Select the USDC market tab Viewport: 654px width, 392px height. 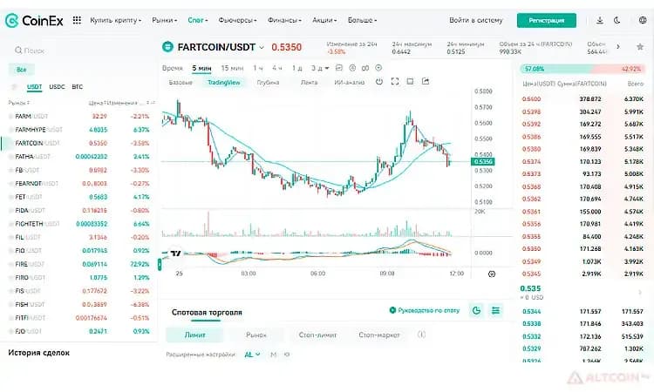57,86
